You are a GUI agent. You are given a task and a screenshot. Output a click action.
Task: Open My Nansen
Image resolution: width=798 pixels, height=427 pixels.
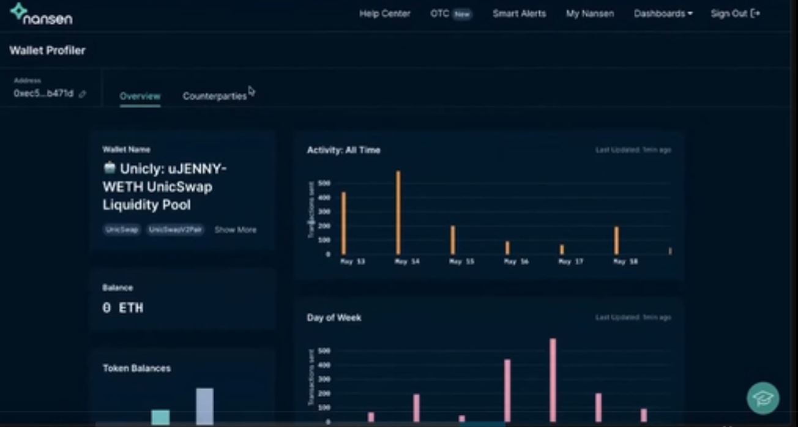click(590, 13)
